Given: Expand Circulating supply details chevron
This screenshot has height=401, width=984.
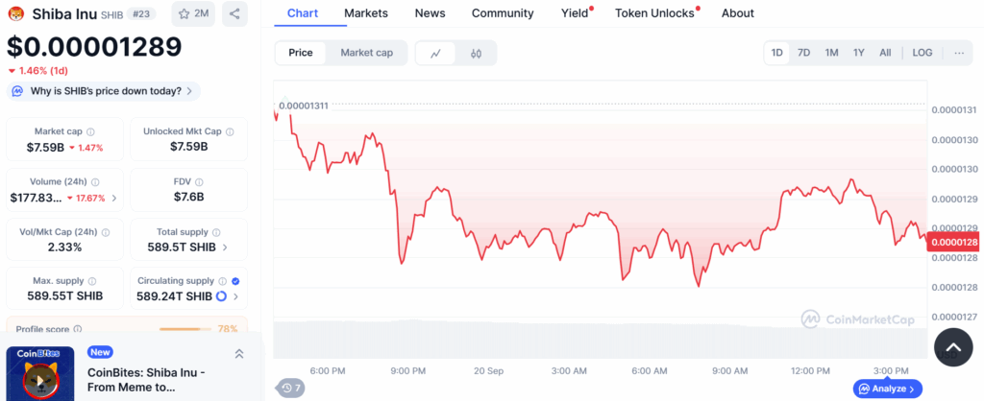Looking at the screenshot, I should 236,296.
